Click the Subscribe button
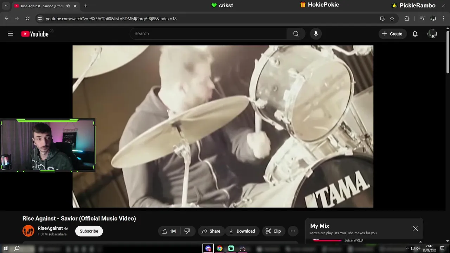The height and width of the screenshot is (253, 450). pyautogui.click(x=89, y=231)
